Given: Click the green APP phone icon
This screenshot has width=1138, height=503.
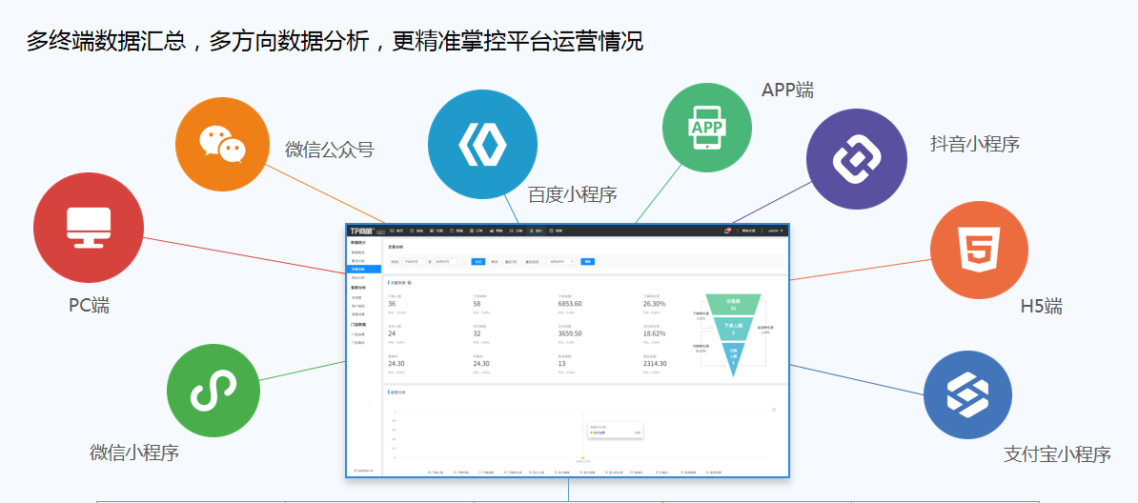Looking at the screenshot, I should pyautogui.click(x=707, y=127).
